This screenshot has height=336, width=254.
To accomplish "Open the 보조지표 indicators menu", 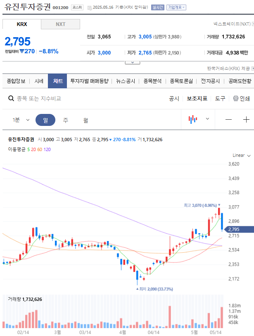I will [x=197, y=98].
